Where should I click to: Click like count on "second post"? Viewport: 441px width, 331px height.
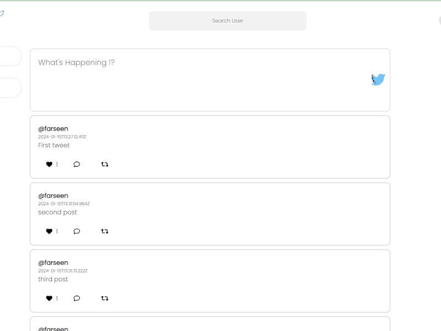click(57, 231)
